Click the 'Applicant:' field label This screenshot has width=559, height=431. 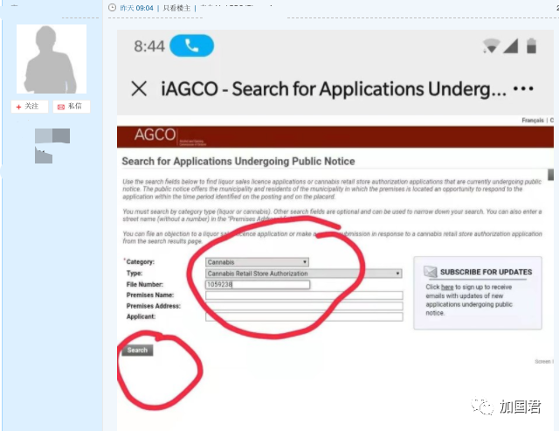pos(141,316)
